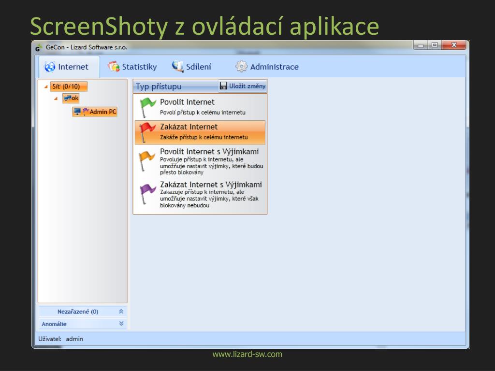
Task: Select Zakázat Internet option
Action: (x=200, y=132)
